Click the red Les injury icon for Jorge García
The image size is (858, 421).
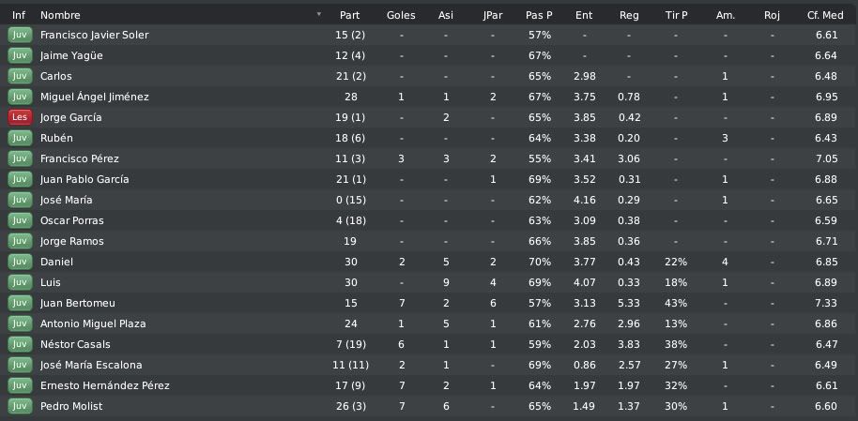click(x=20, y=117)
